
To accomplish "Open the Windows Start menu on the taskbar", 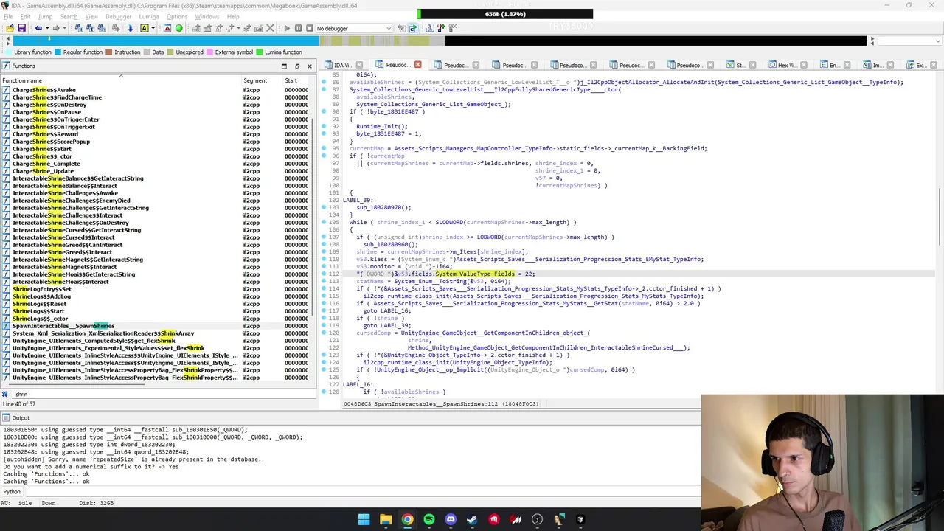I will 364,519.
